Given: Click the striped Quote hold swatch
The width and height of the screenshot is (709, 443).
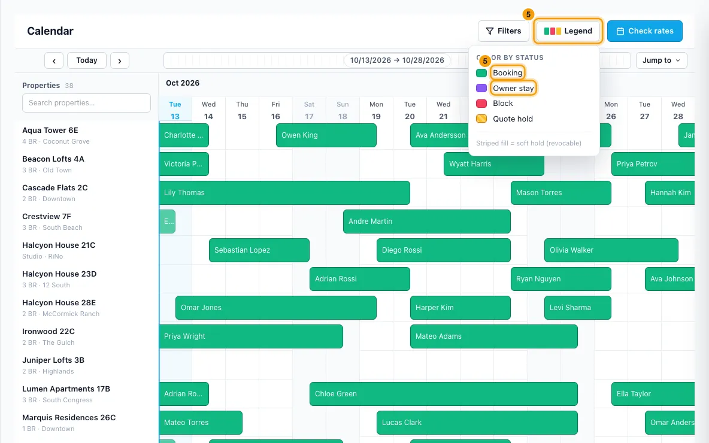Looking at the screenshot, I should coord(481,119).
